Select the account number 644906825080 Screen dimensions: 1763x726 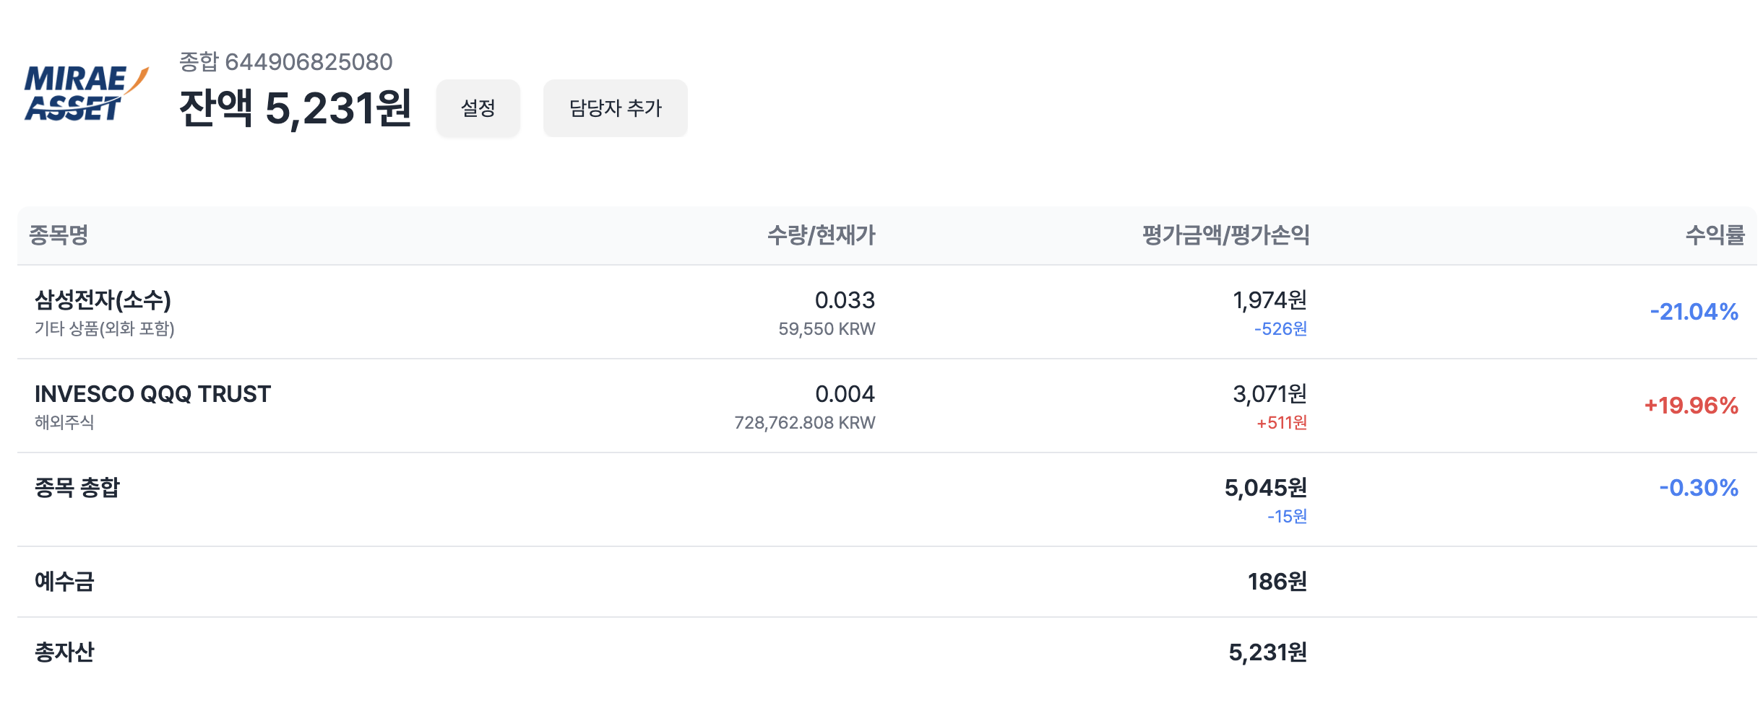pos(308,62)
